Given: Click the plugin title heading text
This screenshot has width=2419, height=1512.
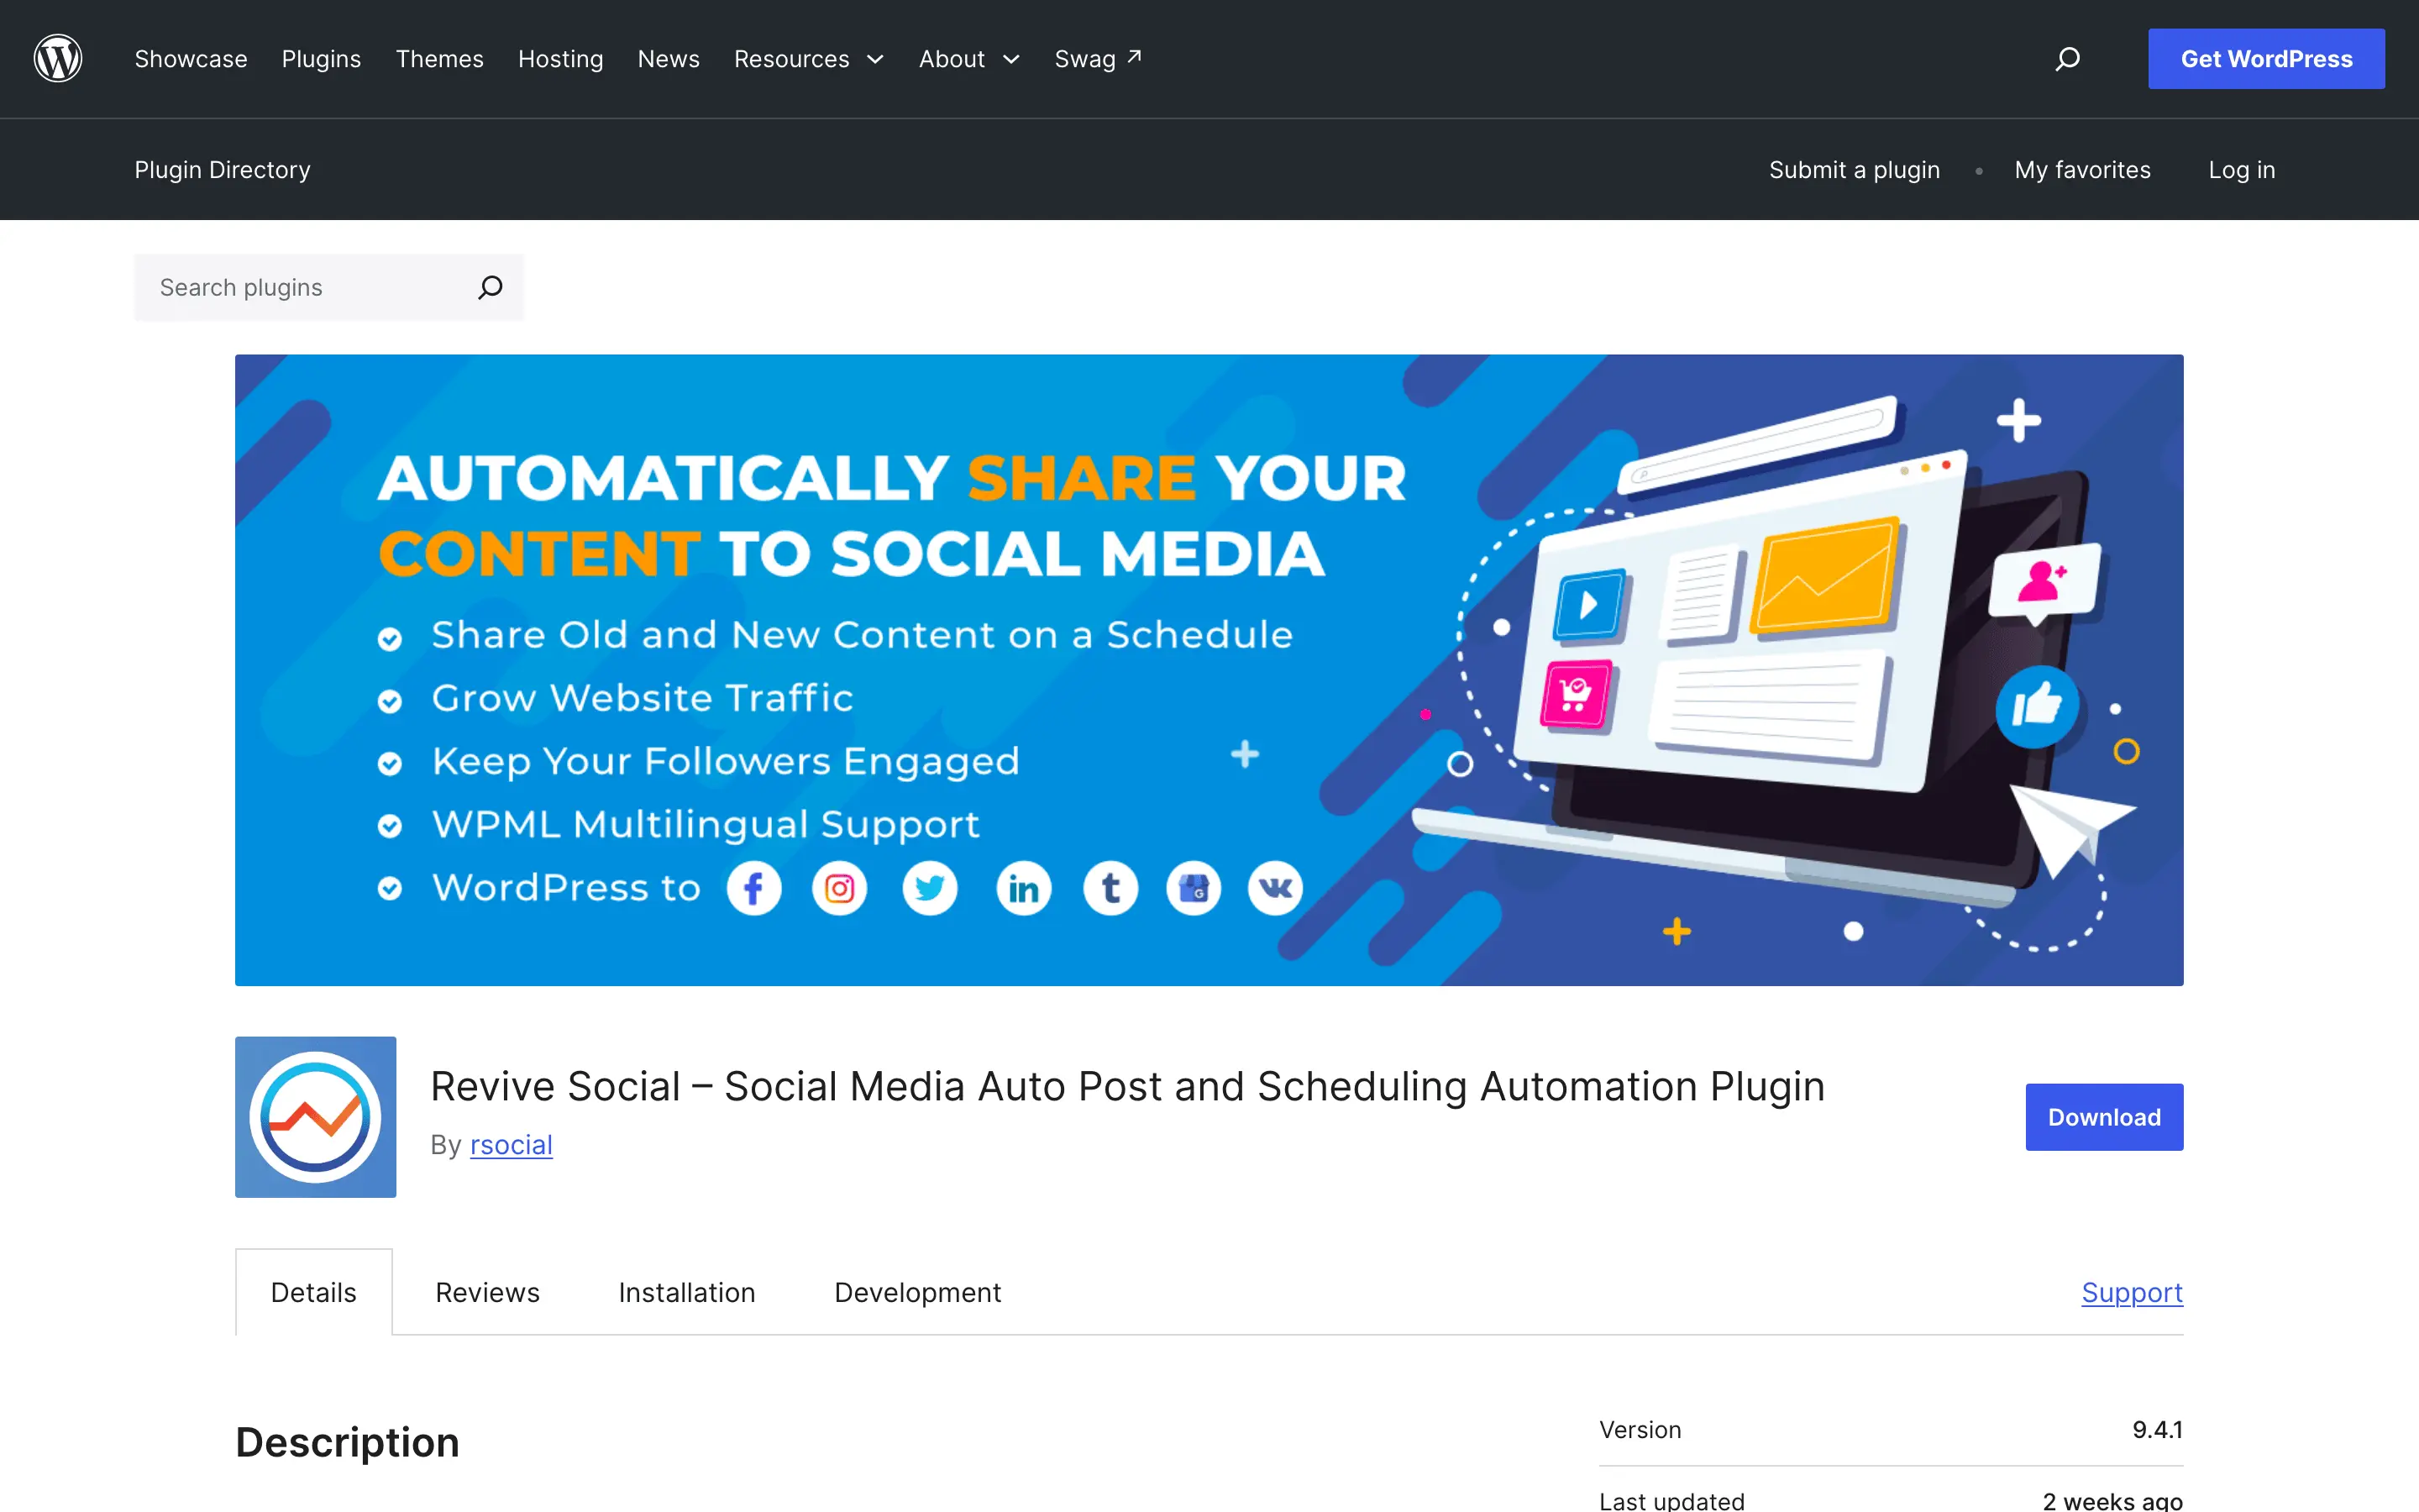Looking at the screenshot, I should (x=1127, y=1087).
